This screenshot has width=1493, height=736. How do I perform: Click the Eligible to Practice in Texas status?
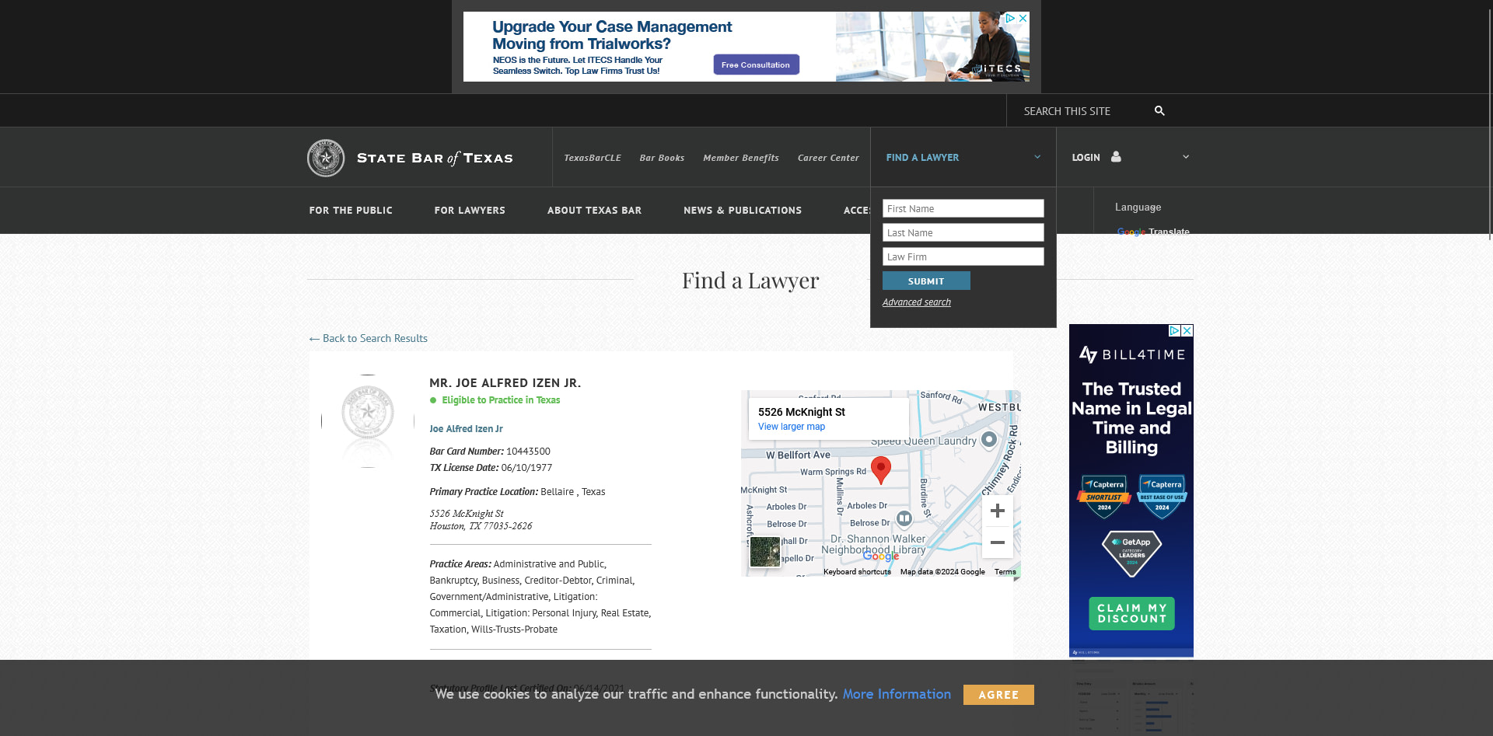pos(501,400)
